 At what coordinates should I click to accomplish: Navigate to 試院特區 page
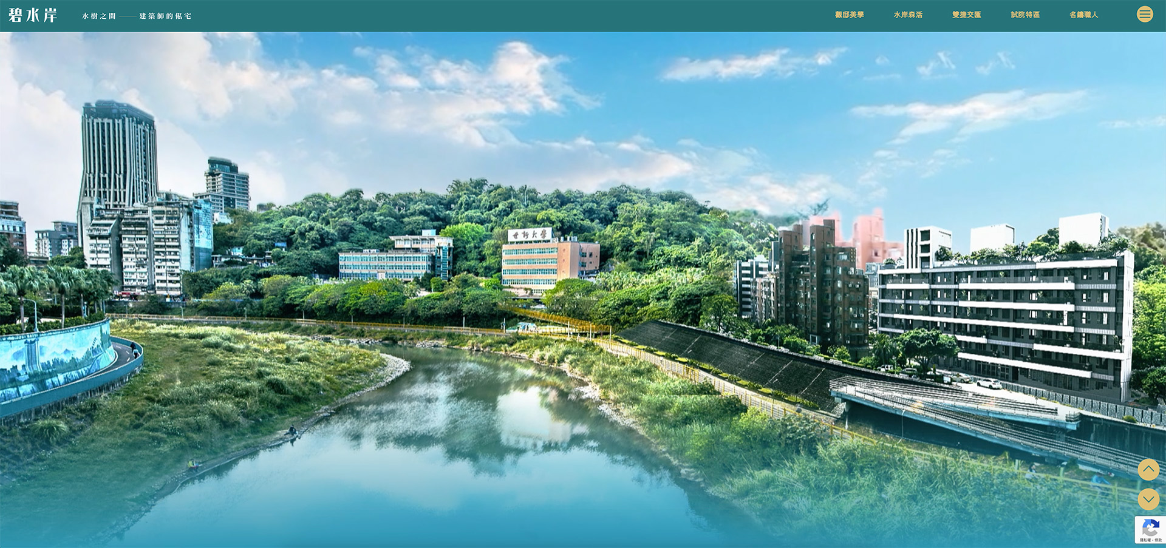[1025, 15]
